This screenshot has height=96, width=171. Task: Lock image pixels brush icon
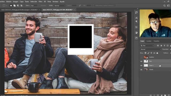tap(148, 53)
